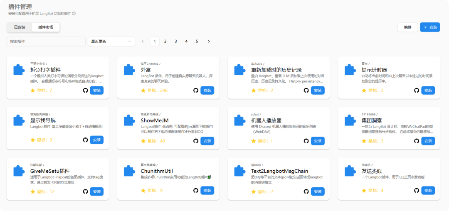Viewport: 449px width, 211px height.
Task: Open GitHub link for 外富 plugin
Action: coord(195,91)
